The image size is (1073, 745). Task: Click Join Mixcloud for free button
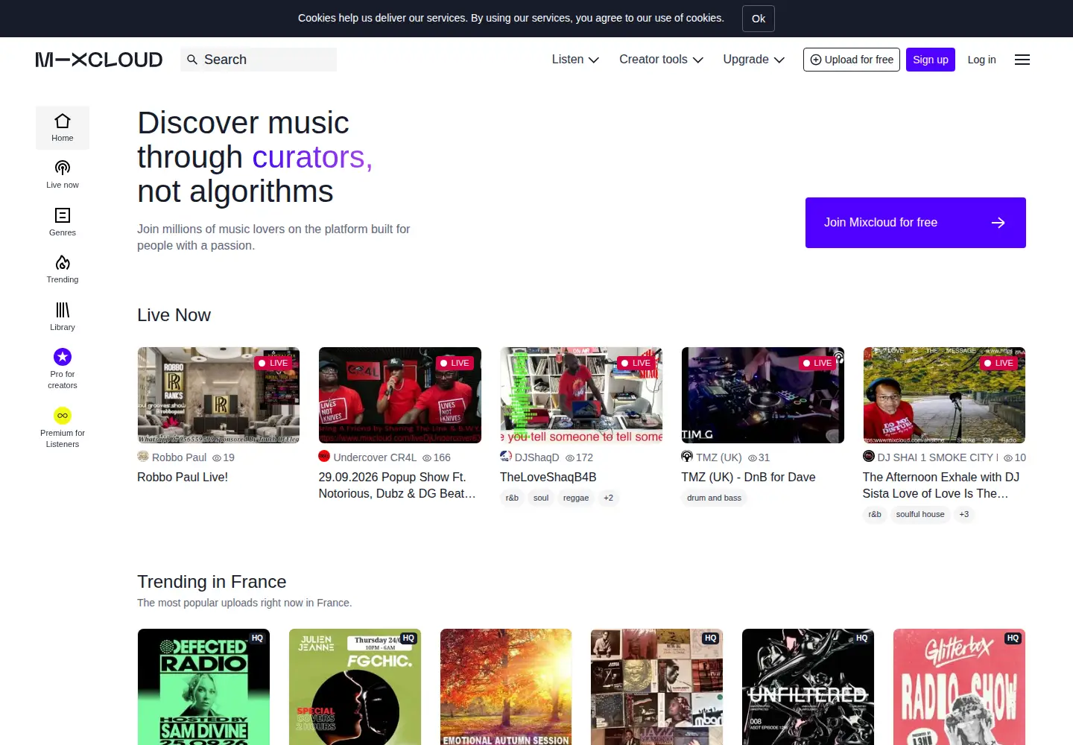pyautogui.click(x=916, y=223)
